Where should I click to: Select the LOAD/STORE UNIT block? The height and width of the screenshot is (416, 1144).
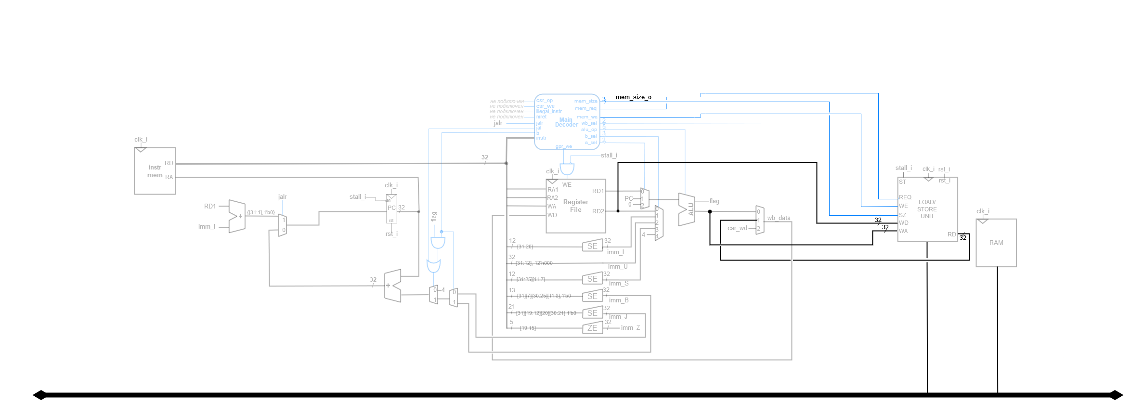point(927,209)
